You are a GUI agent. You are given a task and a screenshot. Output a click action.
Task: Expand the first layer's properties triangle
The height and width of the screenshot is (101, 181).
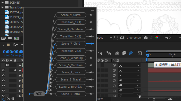20,65
